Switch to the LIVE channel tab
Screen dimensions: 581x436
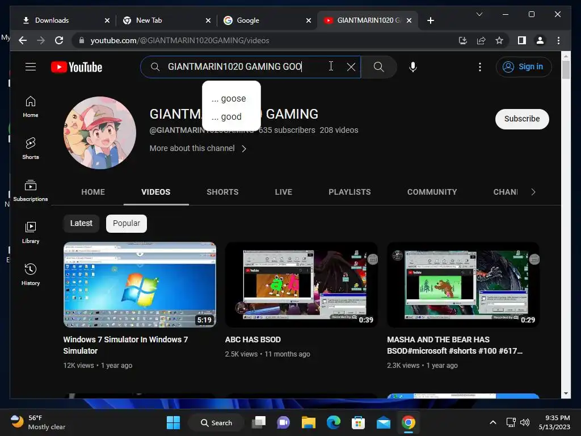pos(284,192)
